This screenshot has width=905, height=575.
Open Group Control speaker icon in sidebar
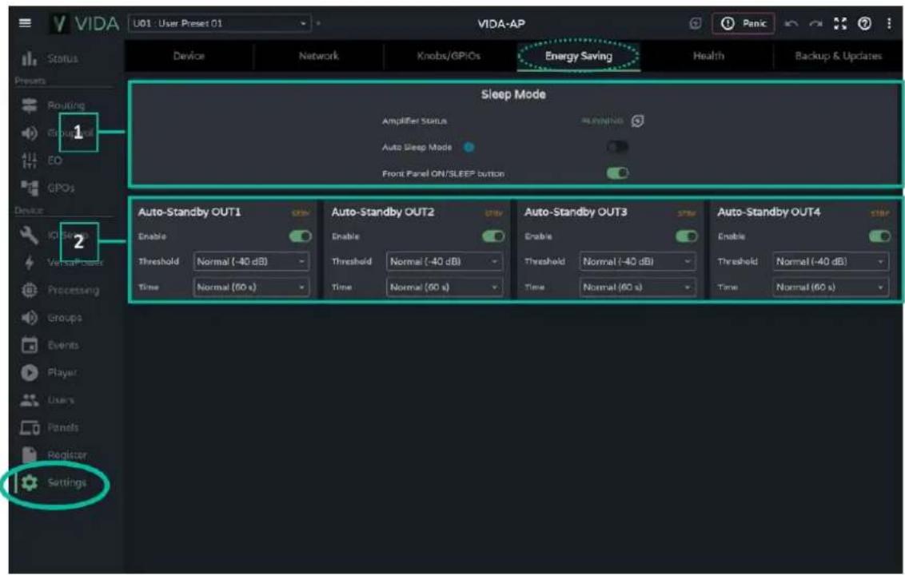pos(30,133)
